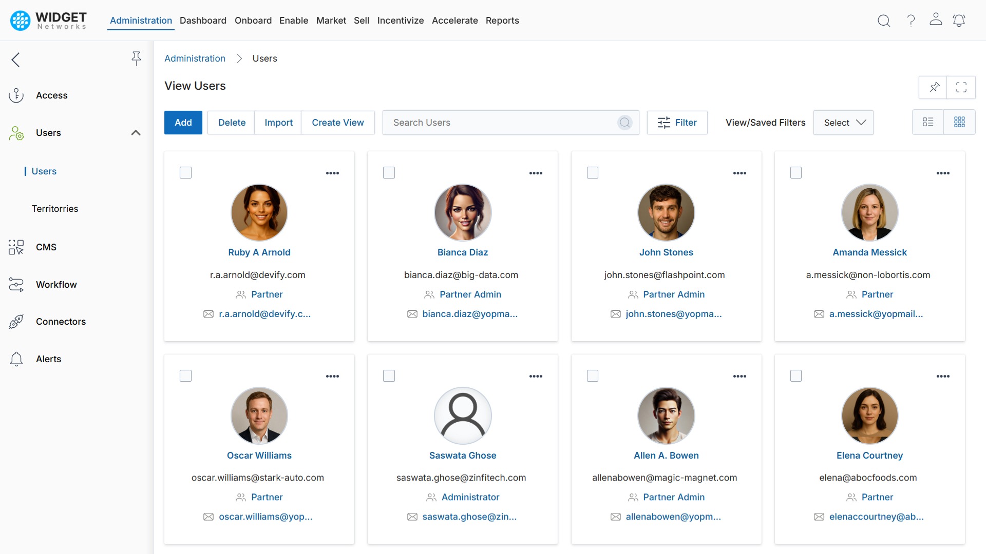Click the Create View button
The height and width of the screenshot is (554, 986).
pyautogui.click(x=338, y=122)
